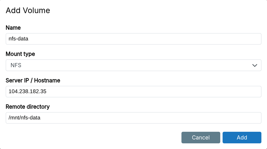Place cursor on the "/mnt/nfs-data" path text
This screenshot has width=267, height=149.
(25, 118)
